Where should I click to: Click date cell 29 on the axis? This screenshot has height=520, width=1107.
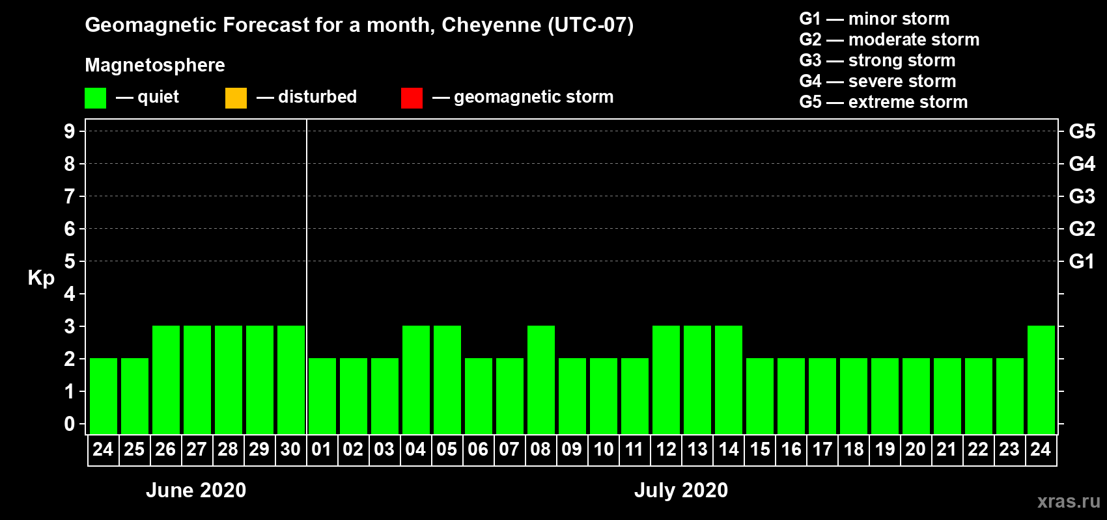tap(260, 450)
